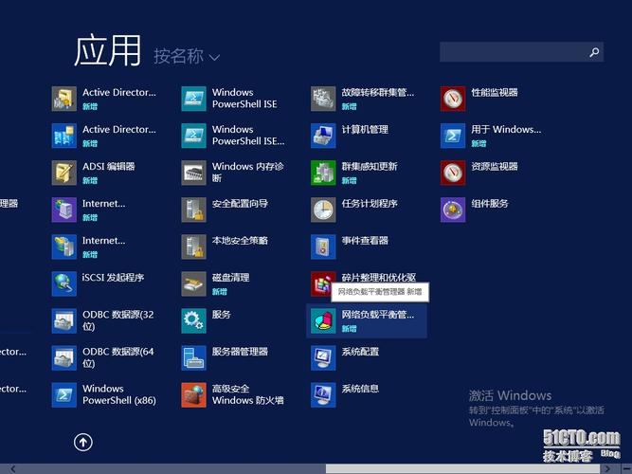Launch 事件查看器
The height and width of the screenshot is (474, 632).
click(x=350, y=246)
